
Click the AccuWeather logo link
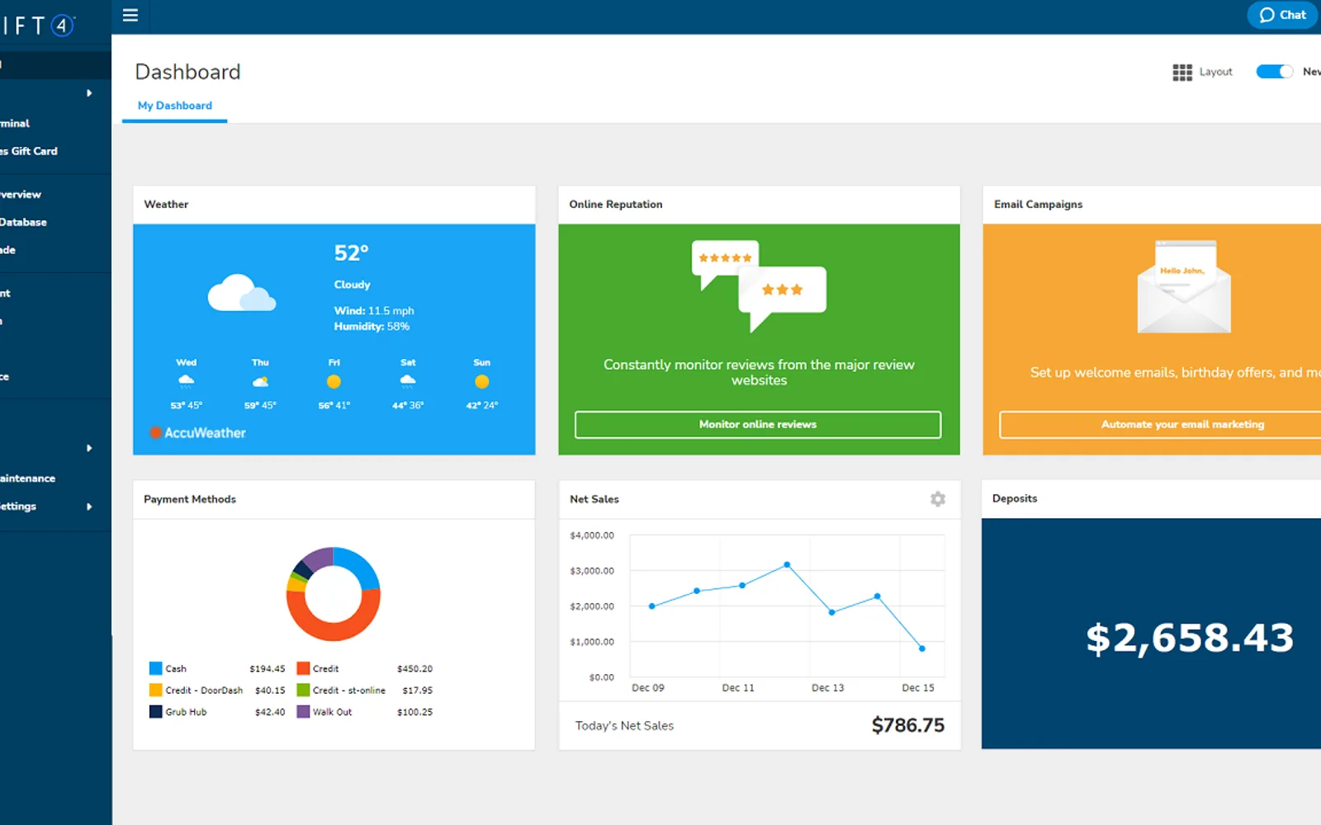pyautogui.click(x=198, y=433)
